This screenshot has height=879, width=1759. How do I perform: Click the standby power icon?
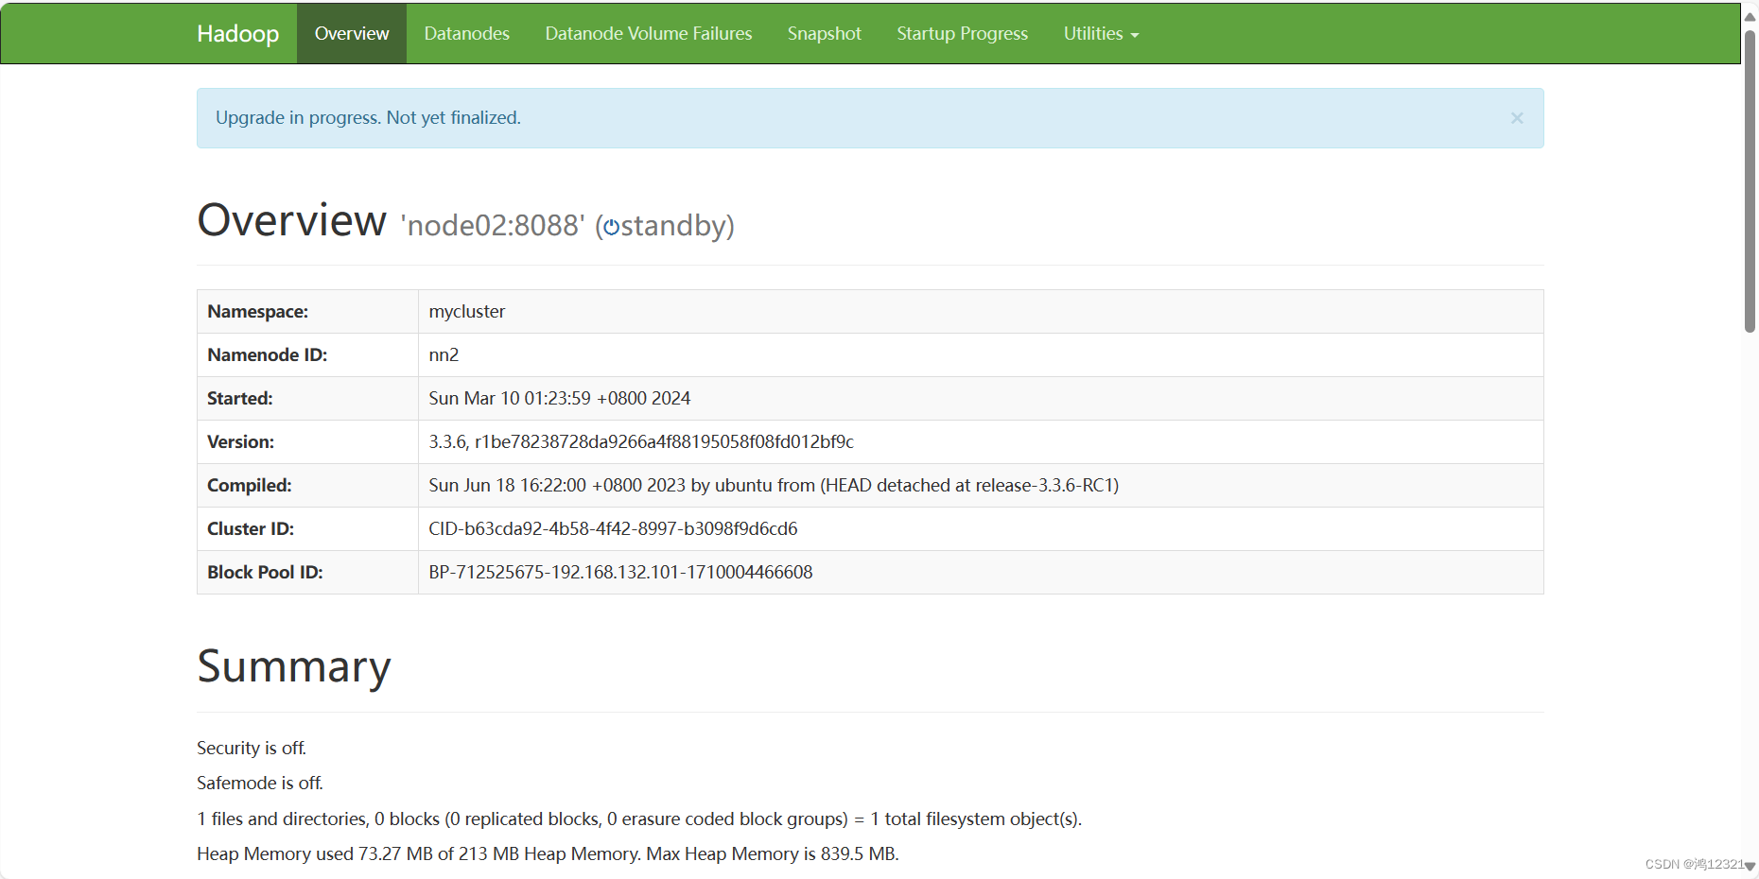tap(611, 227)
